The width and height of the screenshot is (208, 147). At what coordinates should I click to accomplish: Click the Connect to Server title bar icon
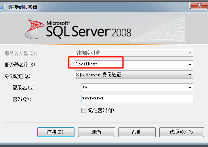[3, 7]
